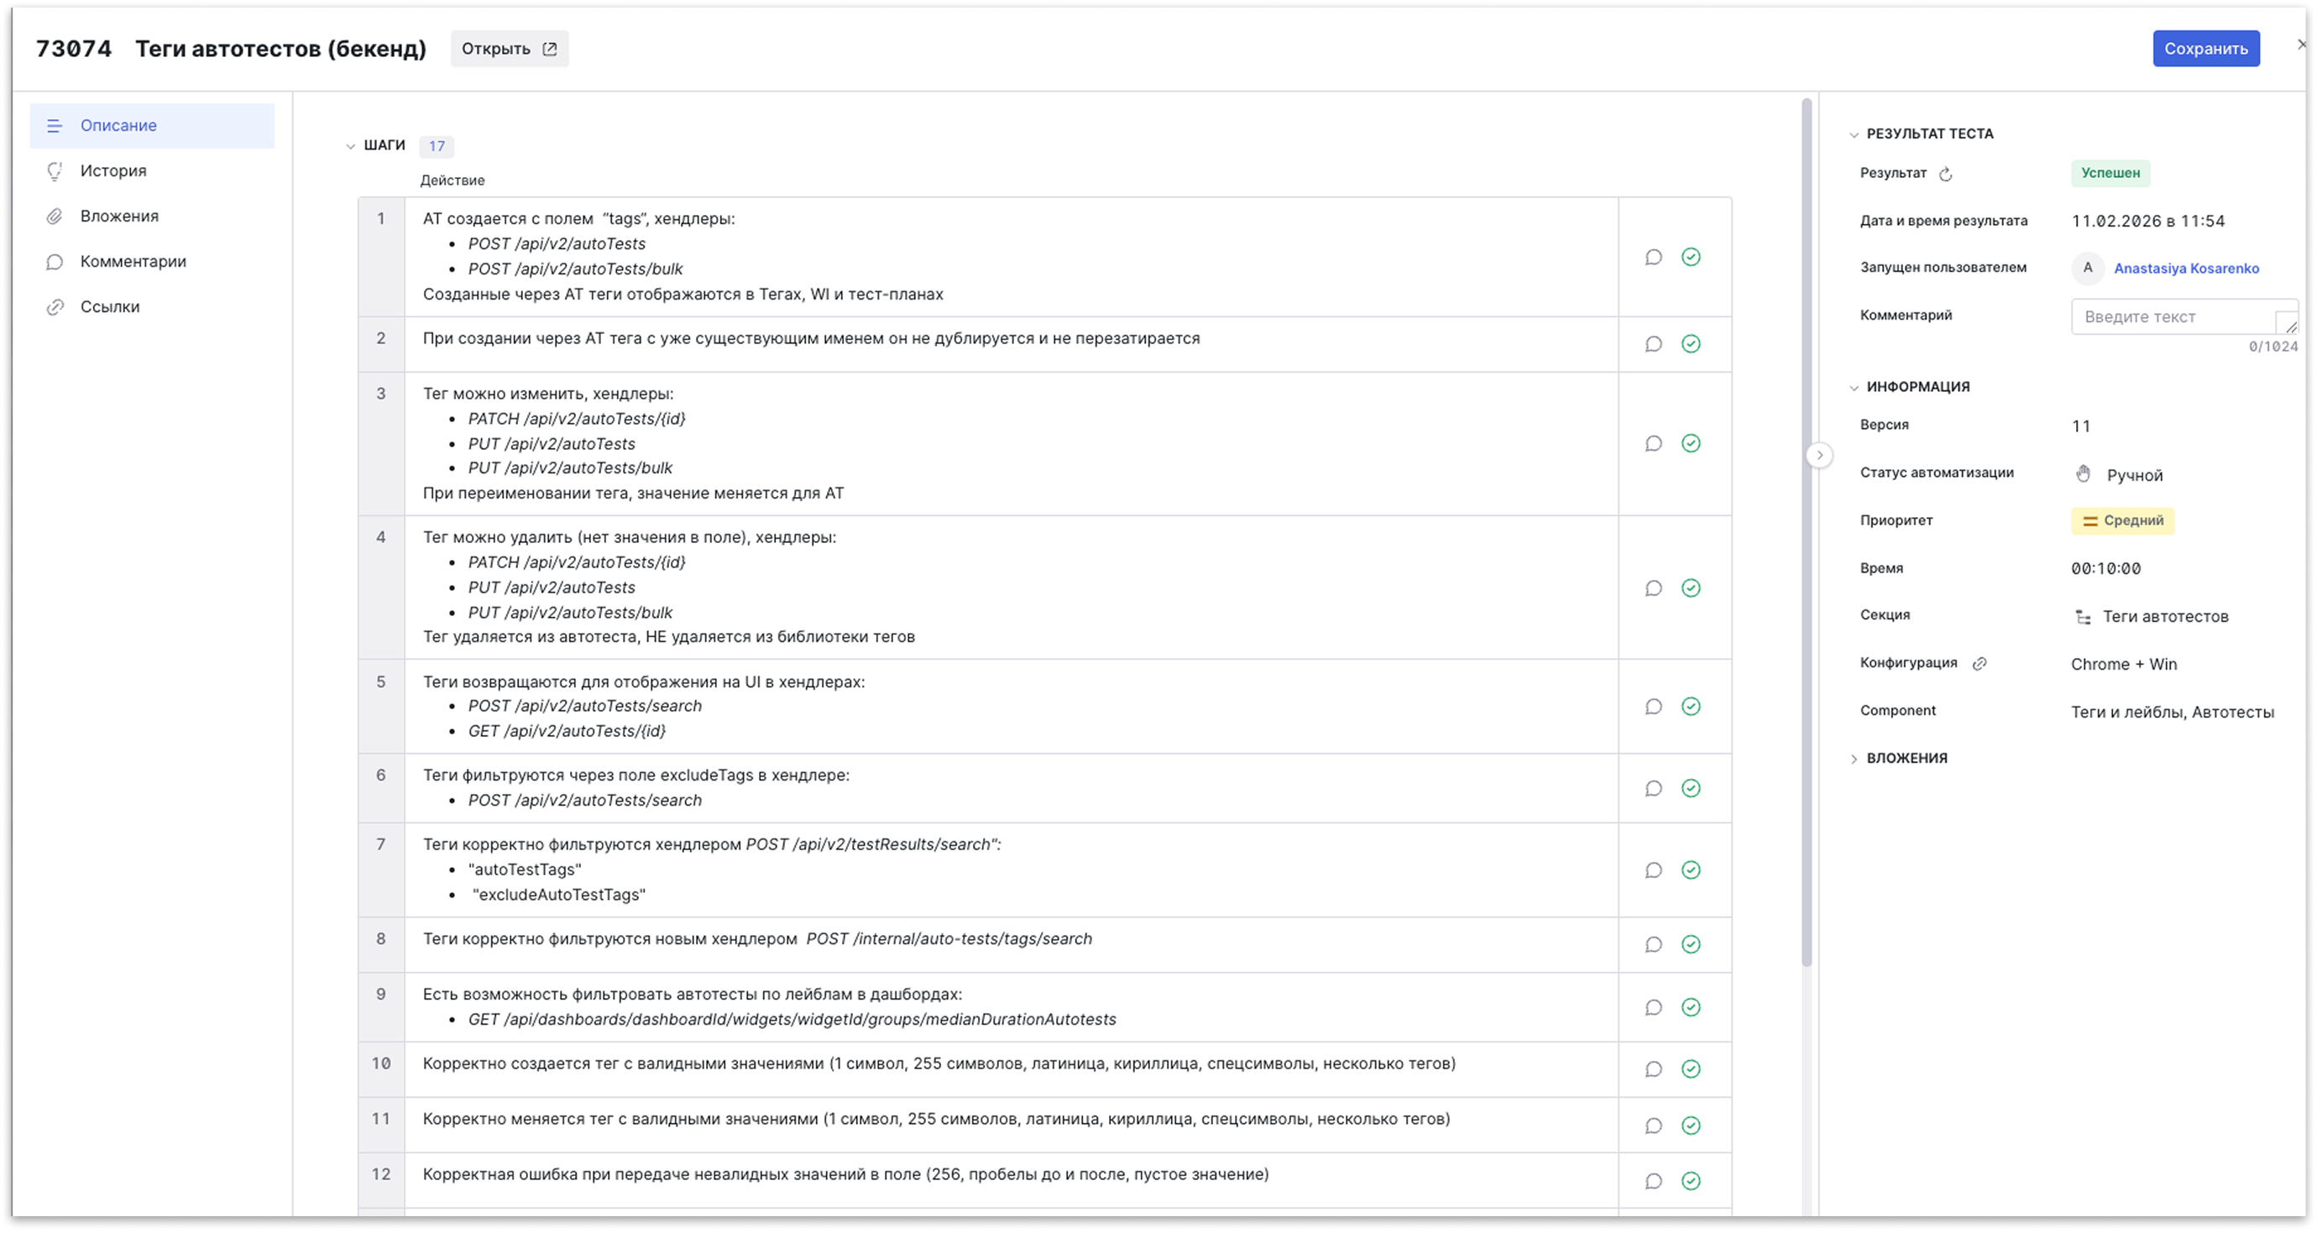Collapse the РЕЗУЛЬТАТ ТЕСТА section
Image resolution: width=2317 pixels, height=1233 pixels.
[1854, 135]
